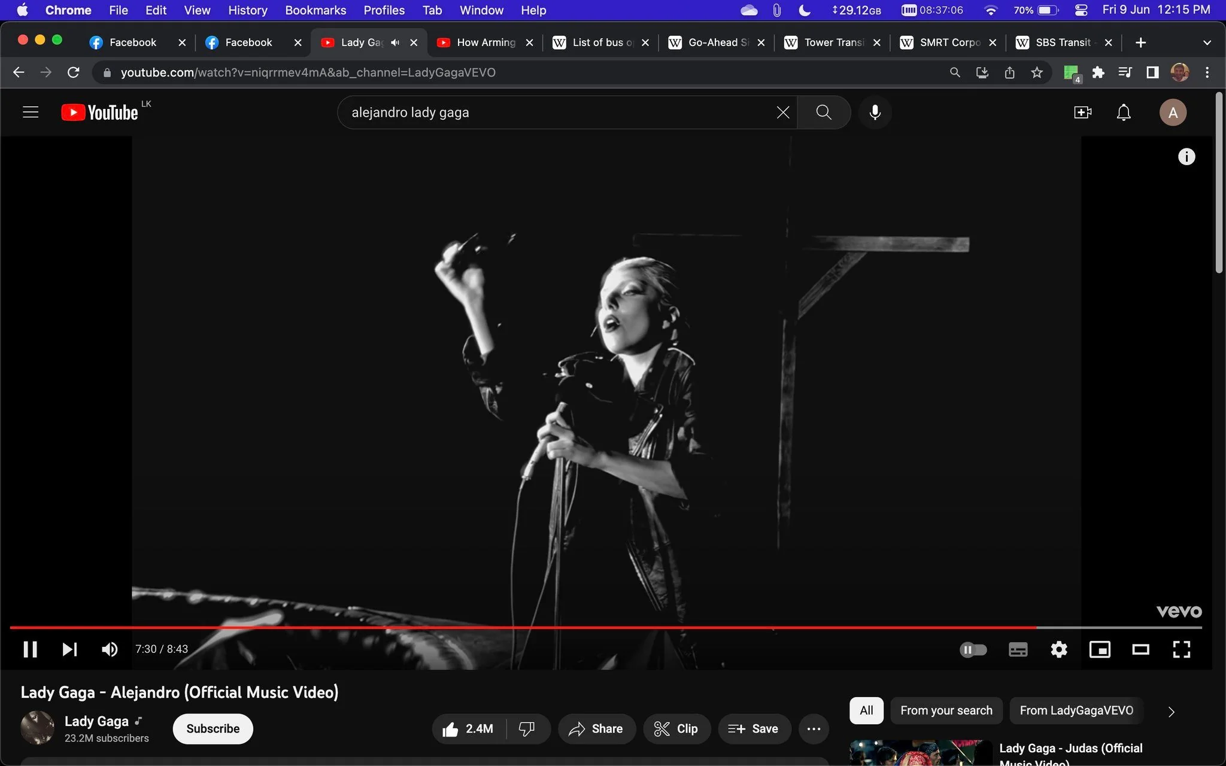Pause the video with the pause button

coord(30,649)
